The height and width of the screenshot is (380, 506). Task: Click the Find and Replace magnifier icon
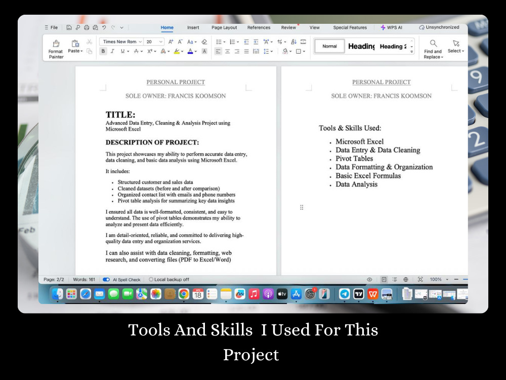[x=434, y=43]
